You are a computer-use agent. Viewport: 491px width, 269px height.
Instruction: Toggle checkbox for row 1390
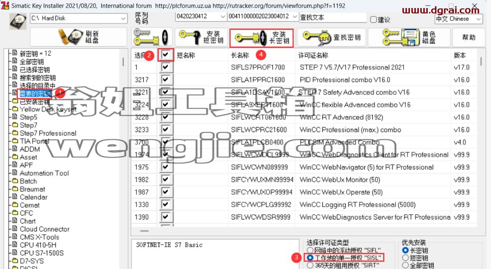click(x=165, y=217)
